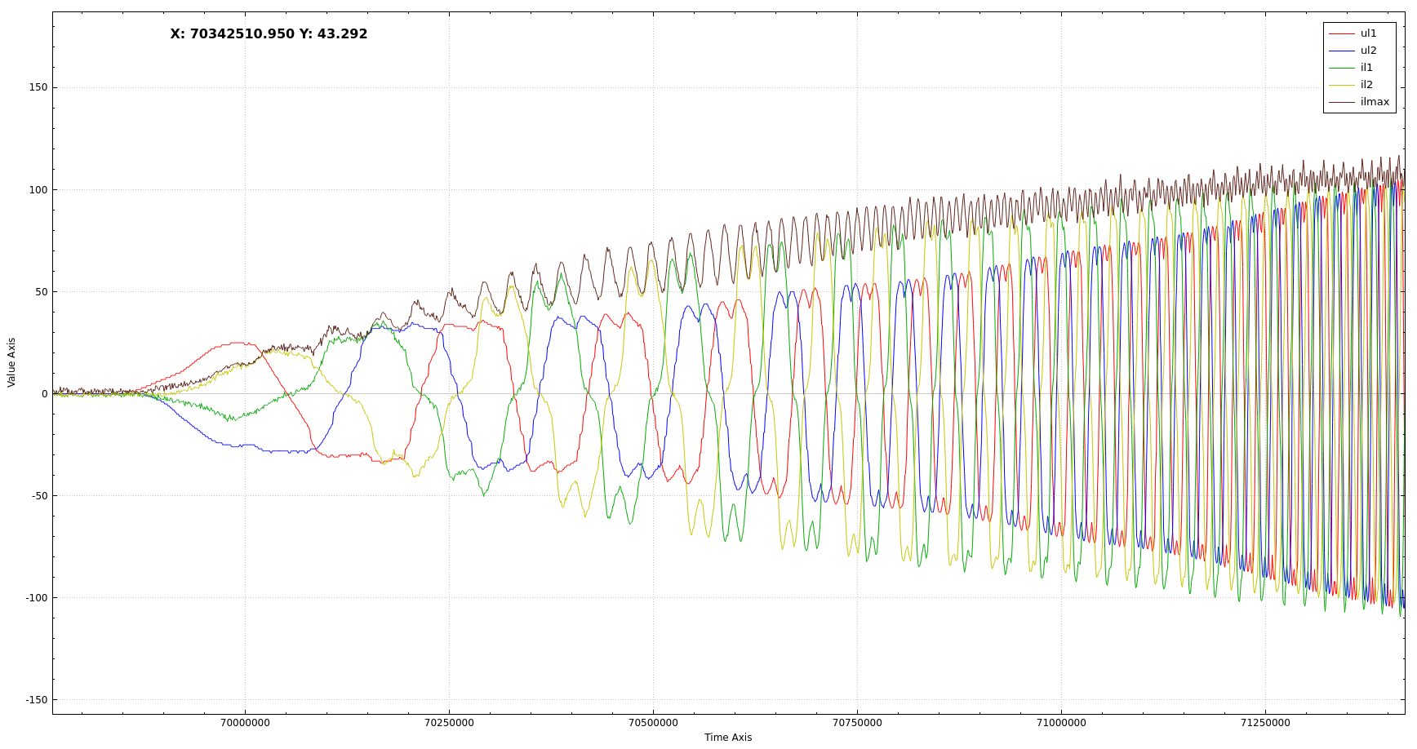Click the -150 value axis tick label
Image resolution: width=1417 pixels, height=749 pixels.
click(36, 700)
